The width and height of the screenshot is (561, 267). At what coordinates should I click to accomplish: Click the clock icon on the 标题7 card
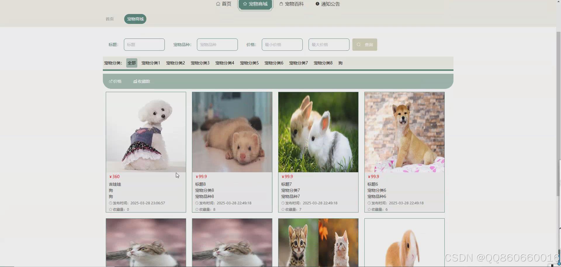click(283, 203)
